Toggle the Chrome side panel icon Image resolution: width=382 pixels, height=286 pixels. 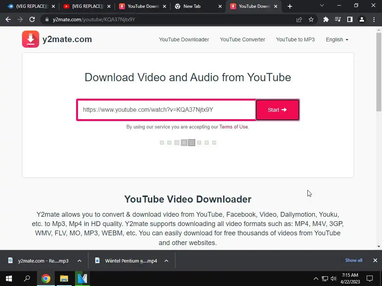350,19
